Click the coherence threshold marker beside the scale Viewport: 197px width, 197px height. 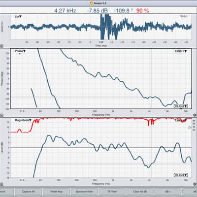tap(190, 128)
